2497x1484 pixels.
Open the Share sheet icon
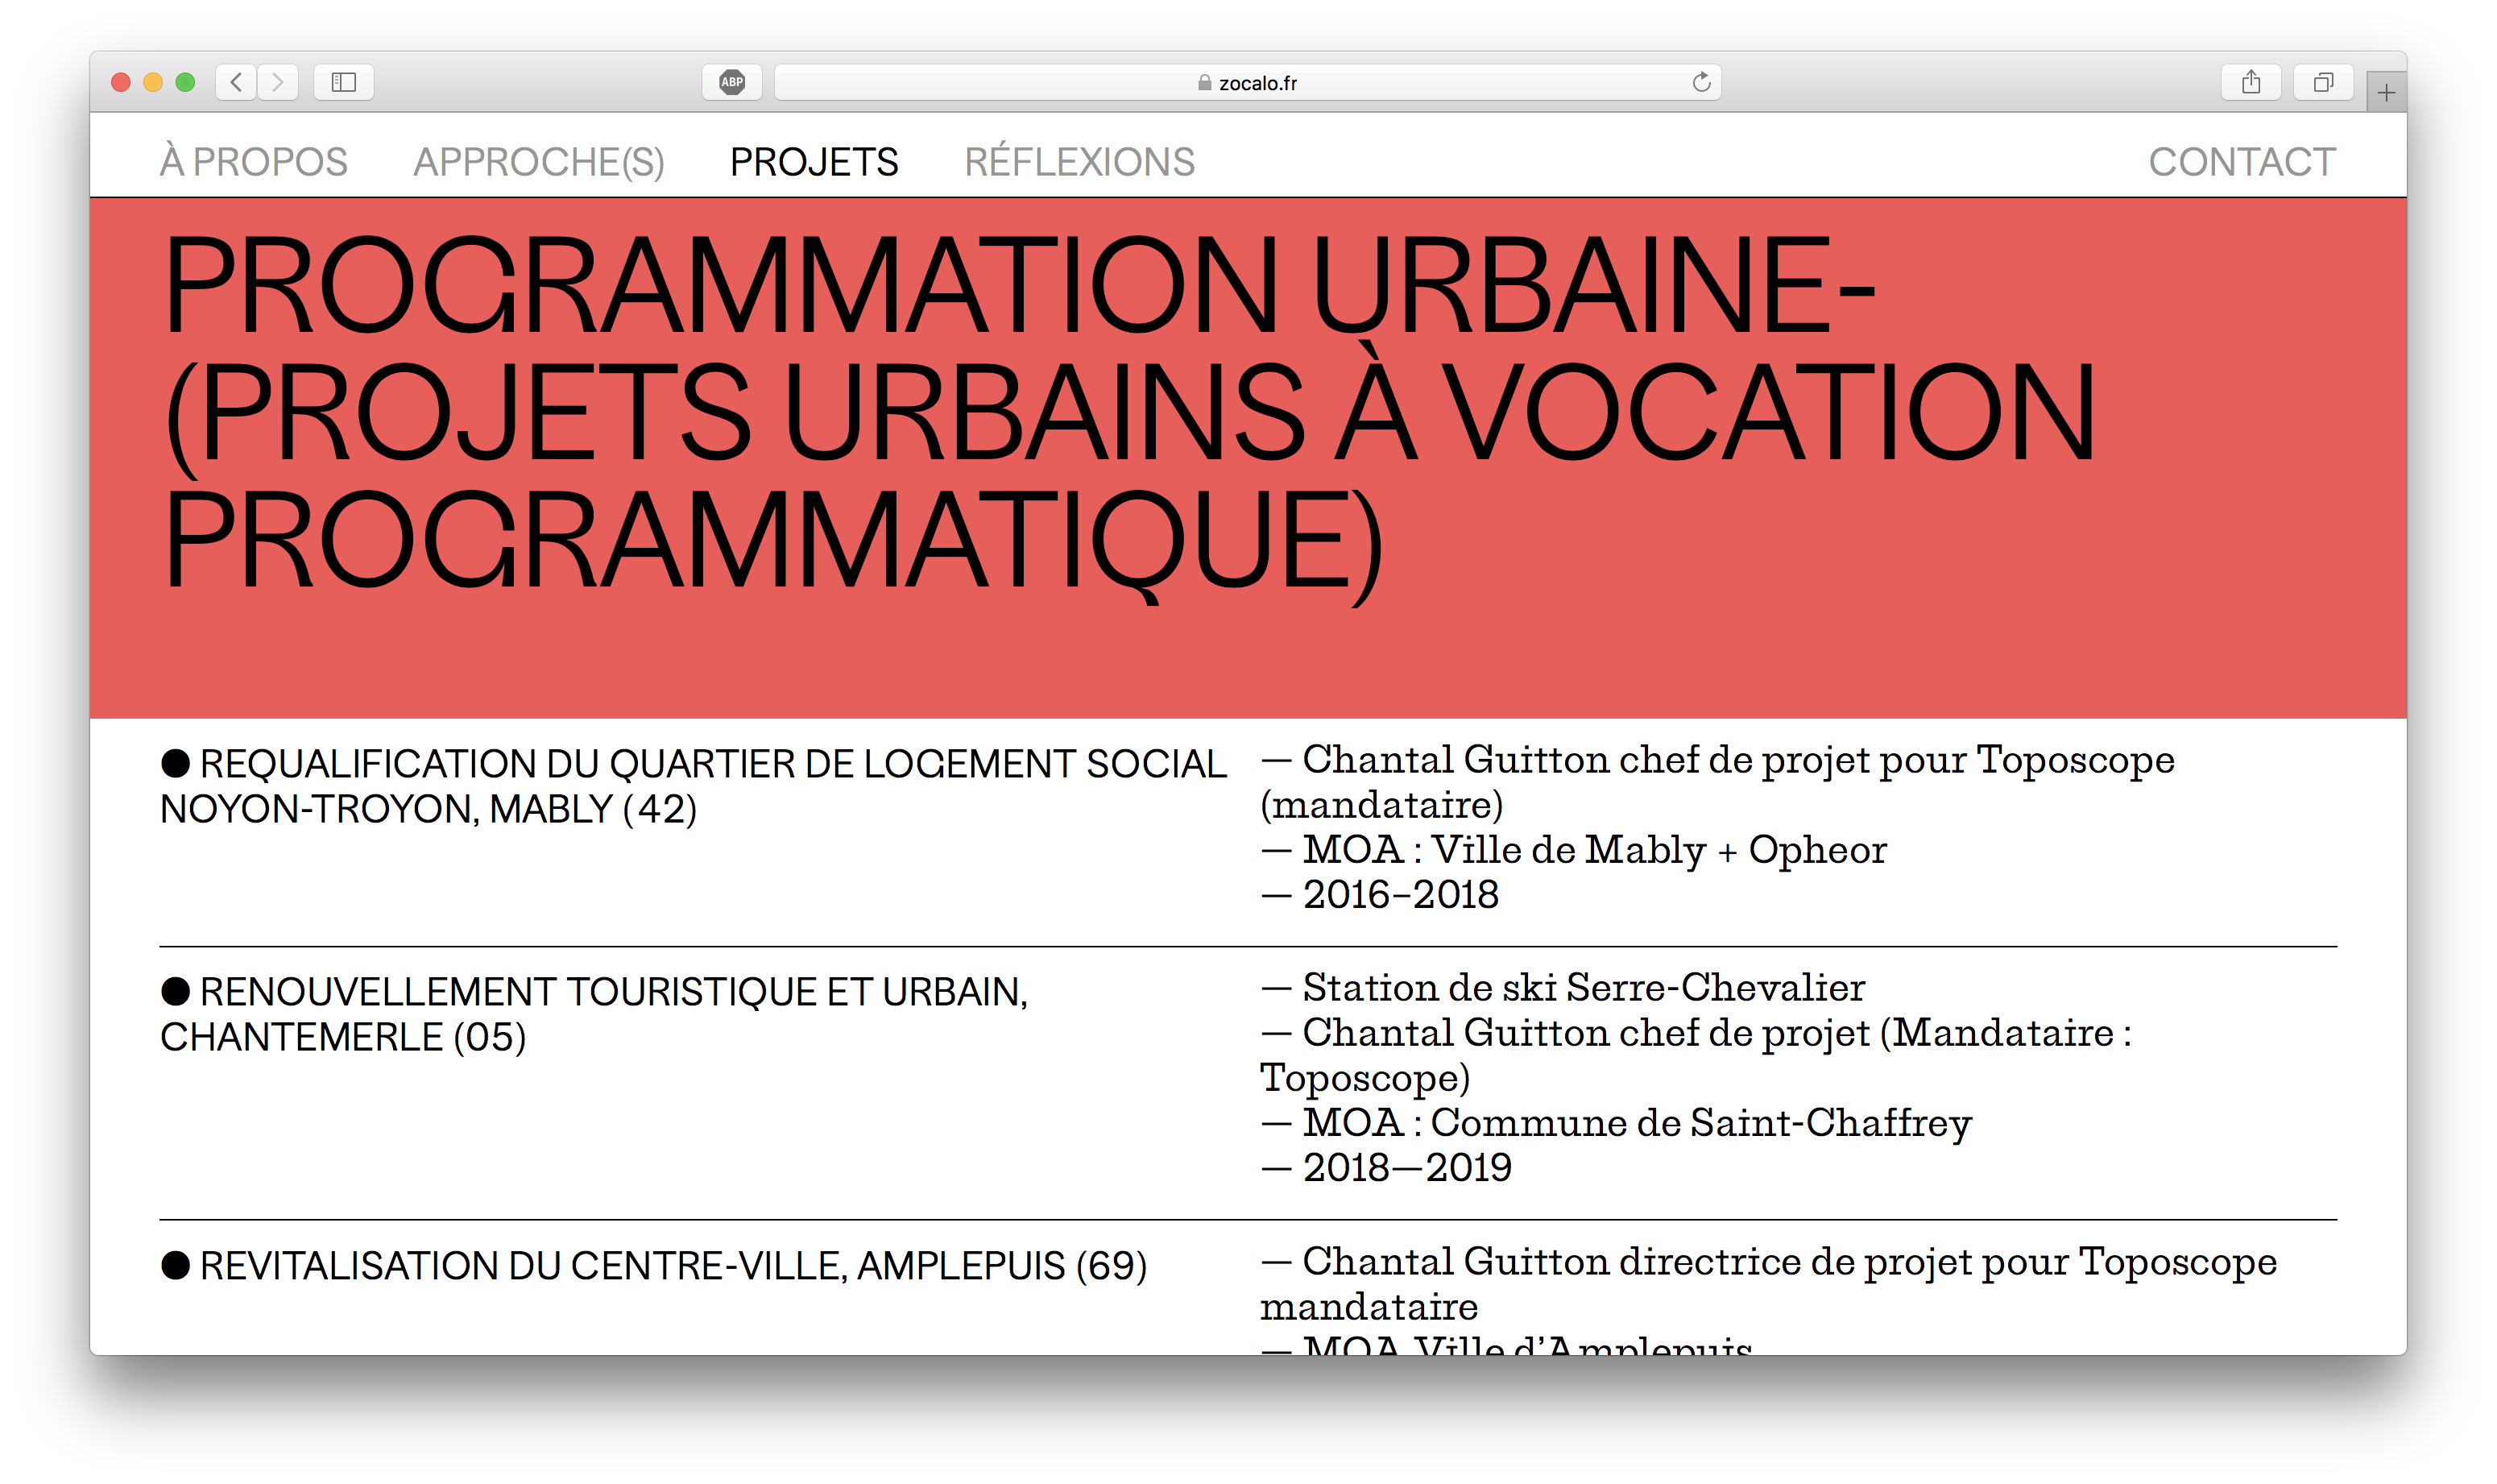pyautogui.click(x=2250, y=82)
